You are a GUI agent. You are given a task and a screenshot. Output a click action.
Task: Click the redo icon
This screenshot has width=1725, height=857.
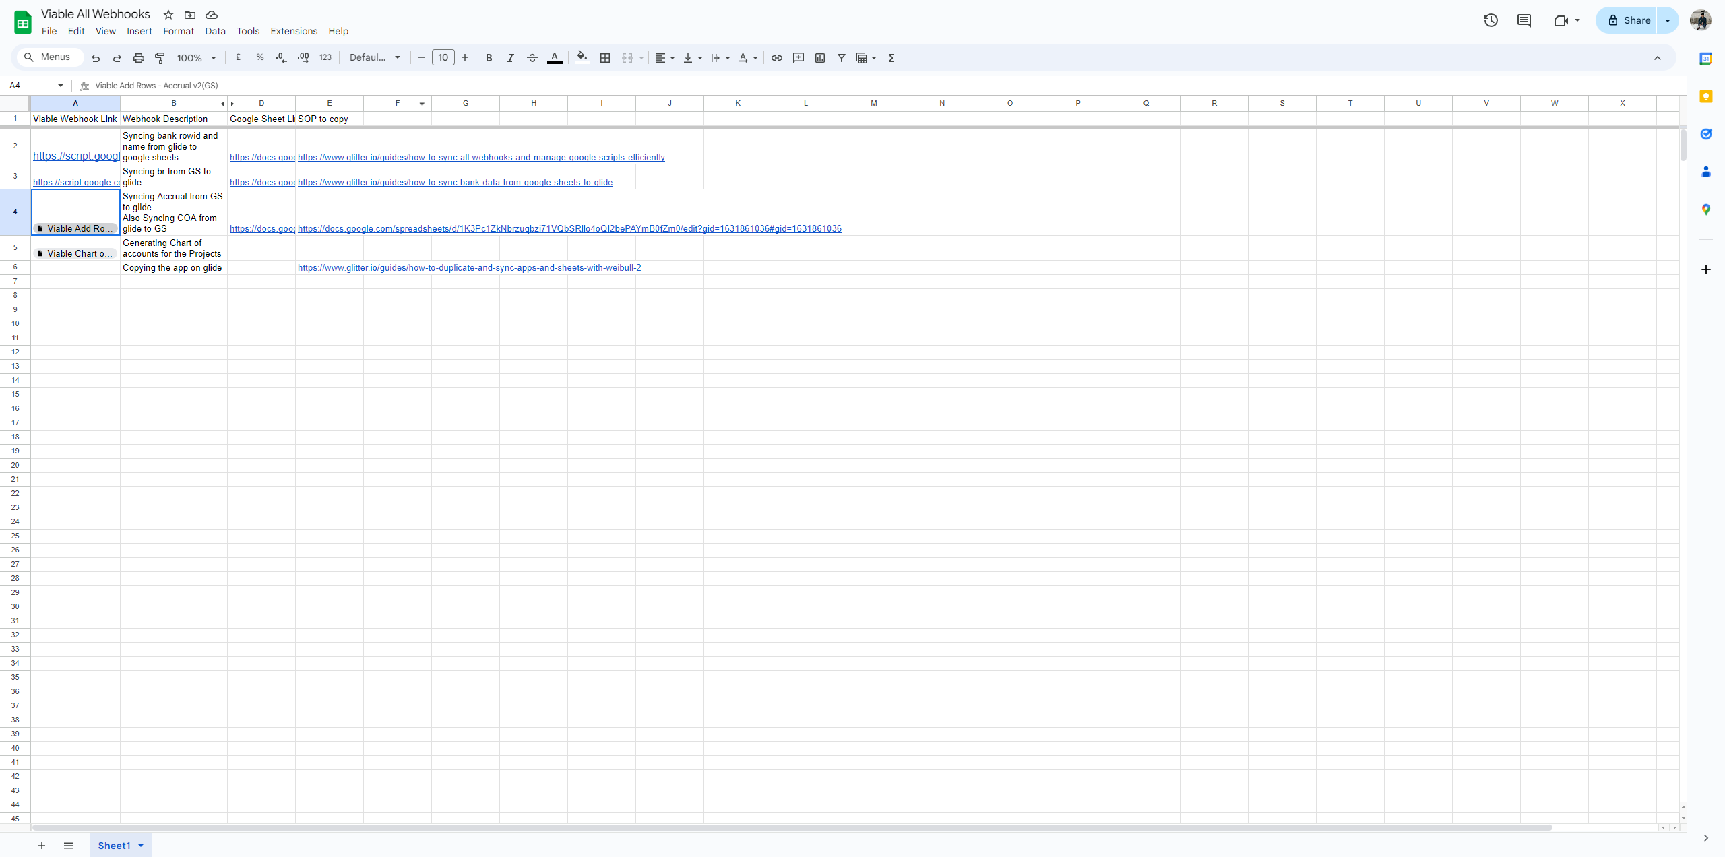(x=117, y=58)
